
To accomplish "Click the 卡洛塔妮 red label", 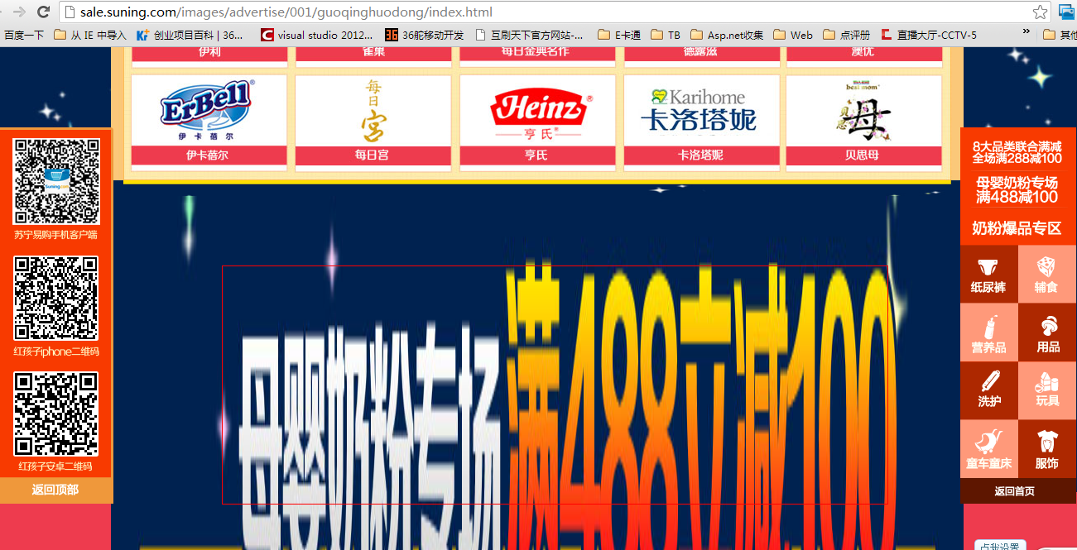I will [702, 155].
